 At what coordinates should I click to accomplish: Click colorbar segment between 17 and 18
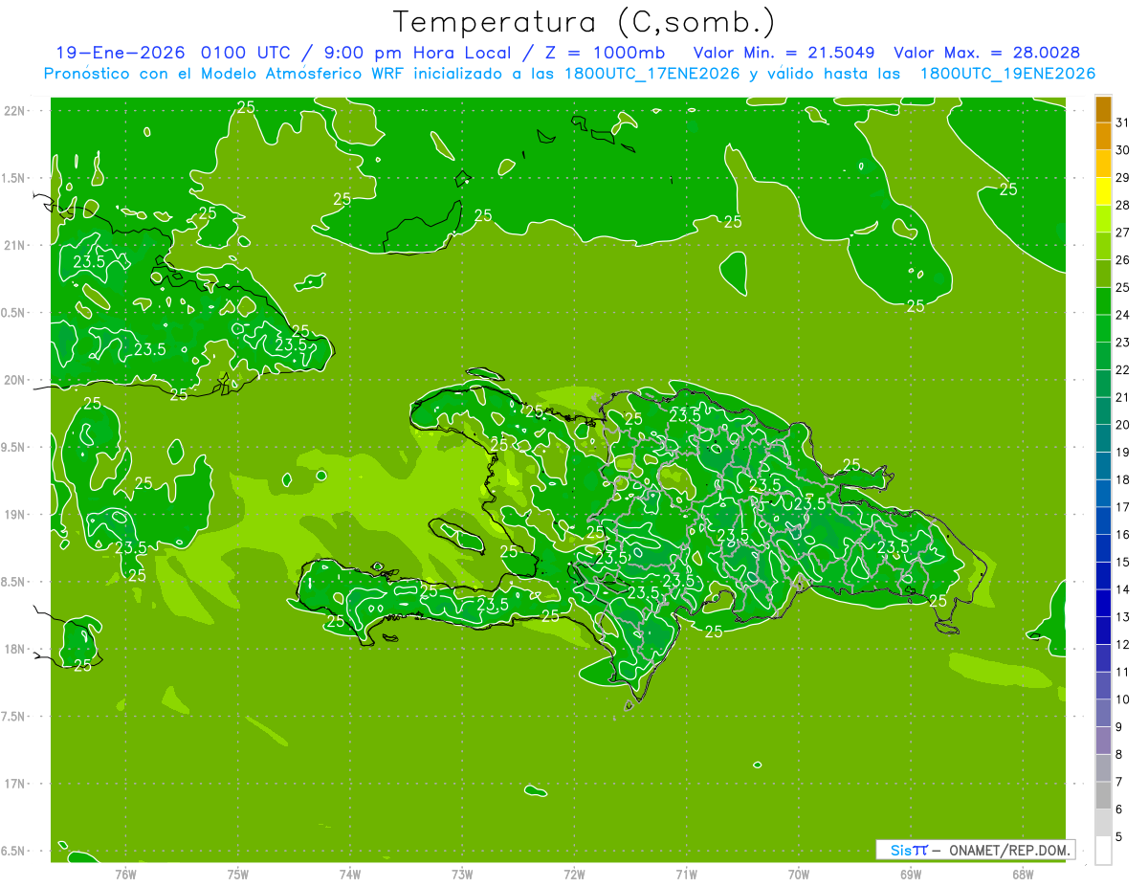click(x=1103, y=494)
